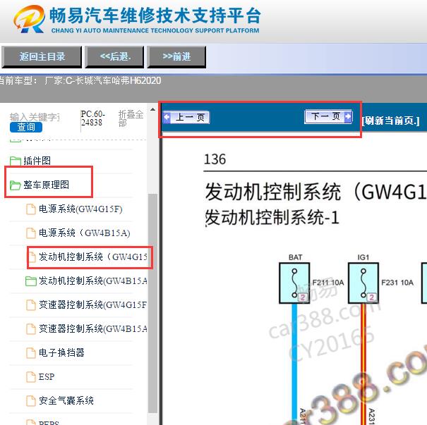Click the 返回主目录 button
427x425 pixels.
pyautogui.click(x=42, y=56)
